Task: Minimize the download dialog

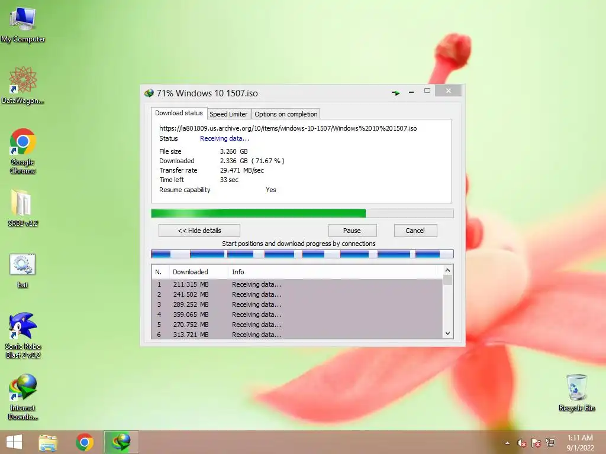Action: [411, 92]
